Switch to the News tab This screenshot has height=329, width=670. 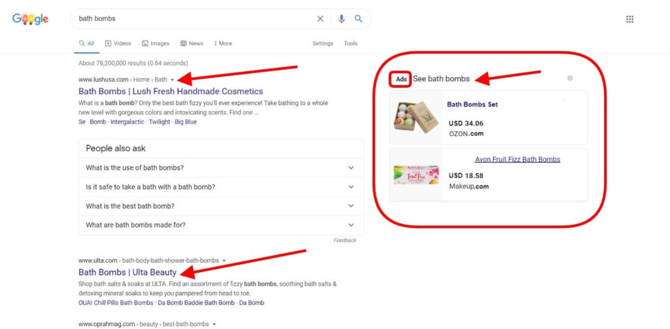(x=192, y=44)
